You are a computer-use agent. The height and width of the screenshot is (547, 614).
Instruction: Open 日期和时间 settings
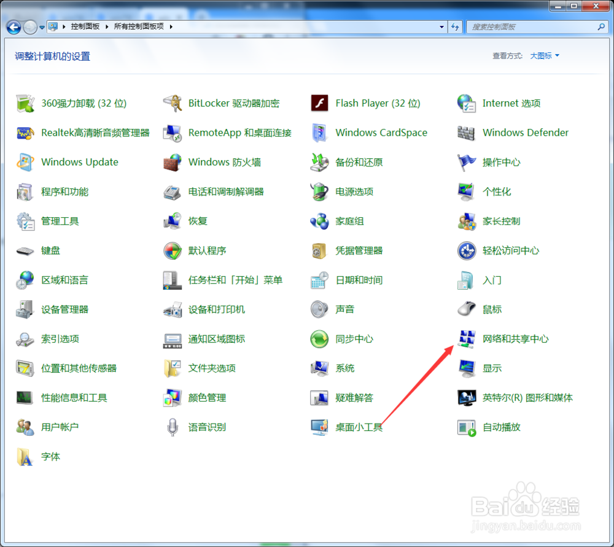[x=358, y=280]
